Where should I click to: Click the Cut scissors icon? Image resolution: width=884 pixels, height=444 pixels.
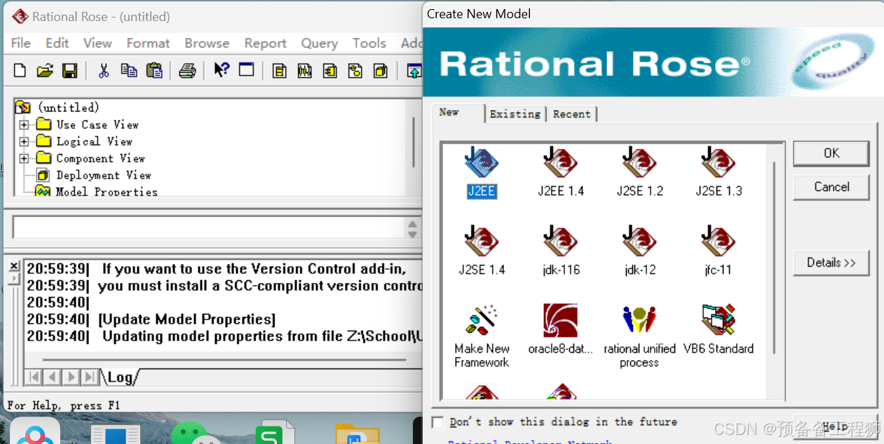104,70
